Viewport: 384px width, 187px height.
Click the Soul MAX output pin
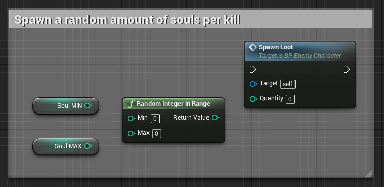click(87, 146)
